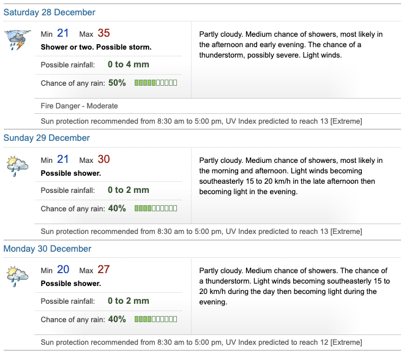Click Saturday's detailed forecast paragraph
This screenshot has height=354, width=401.
point(292,44)
